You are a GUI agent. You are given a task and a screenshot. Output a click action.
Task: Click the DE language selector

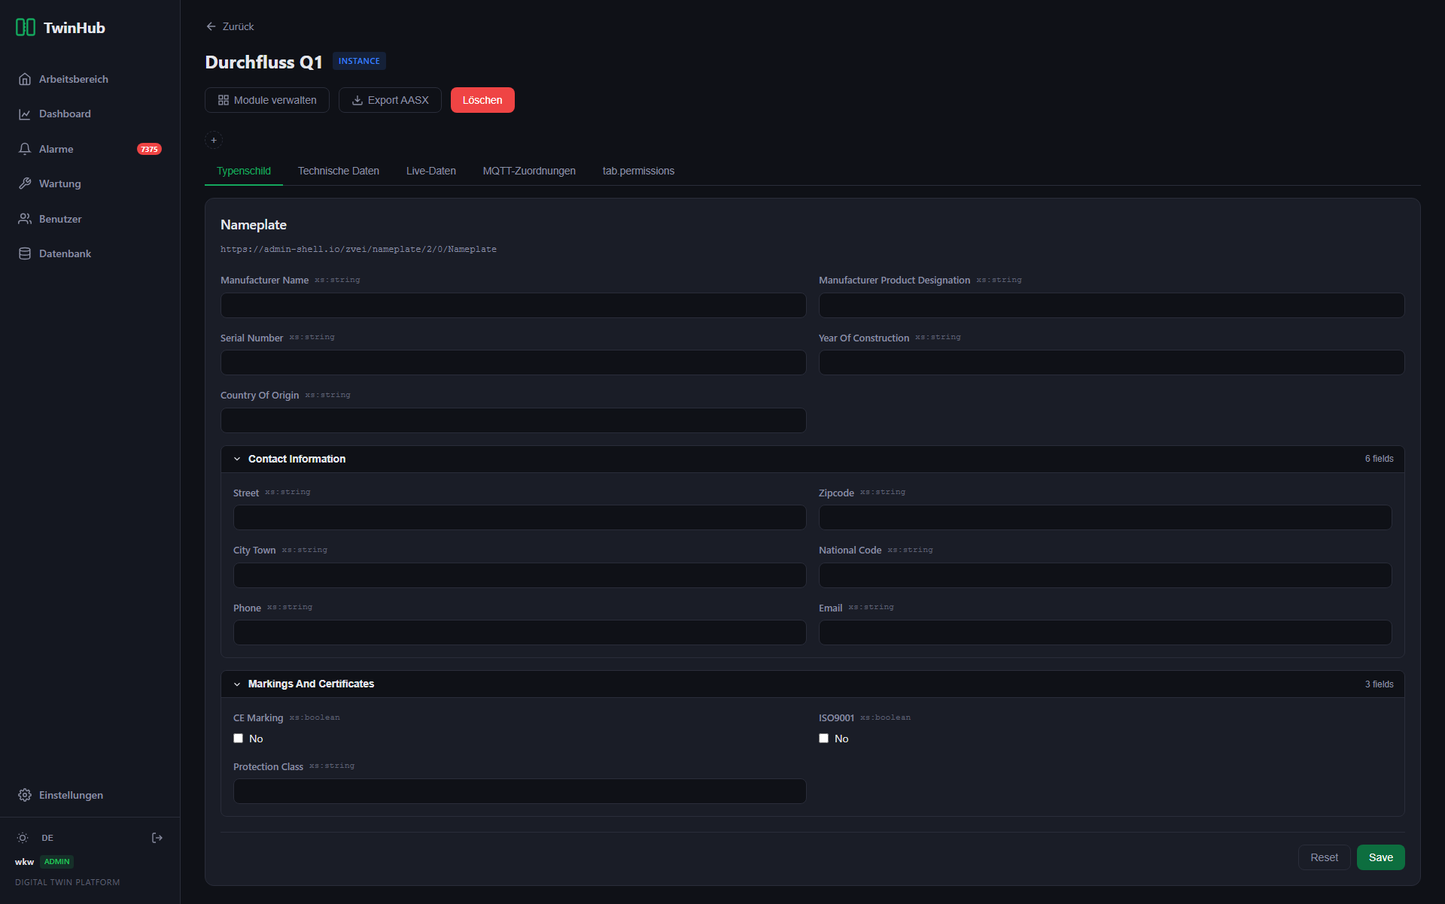pos(47,838)
